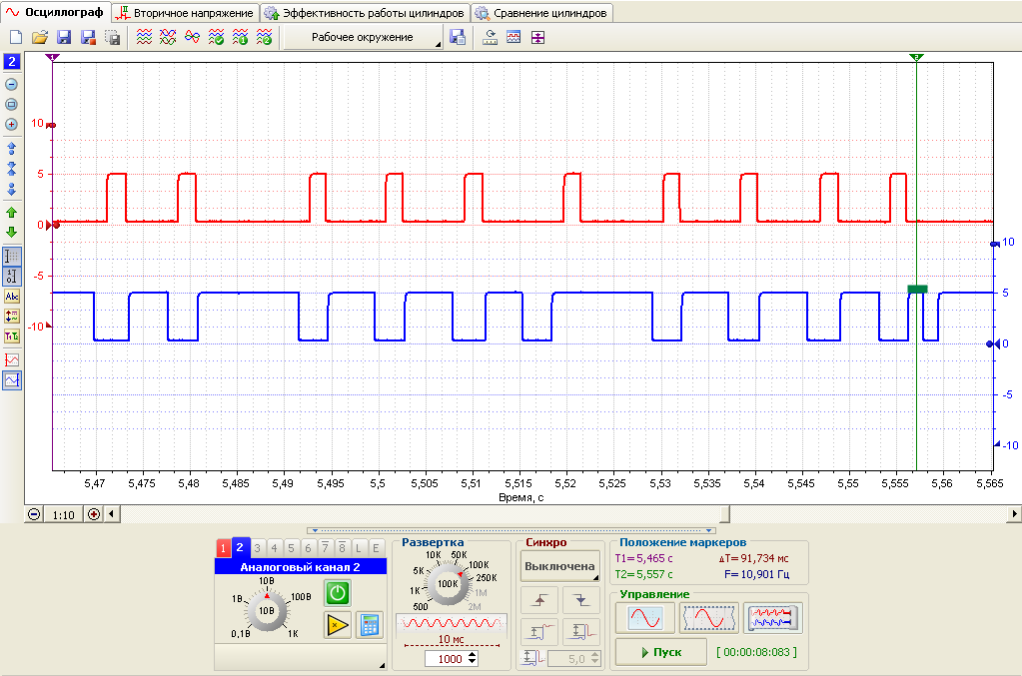
Task: Click the 1000 sweep value input field
Action: point(451,659)
